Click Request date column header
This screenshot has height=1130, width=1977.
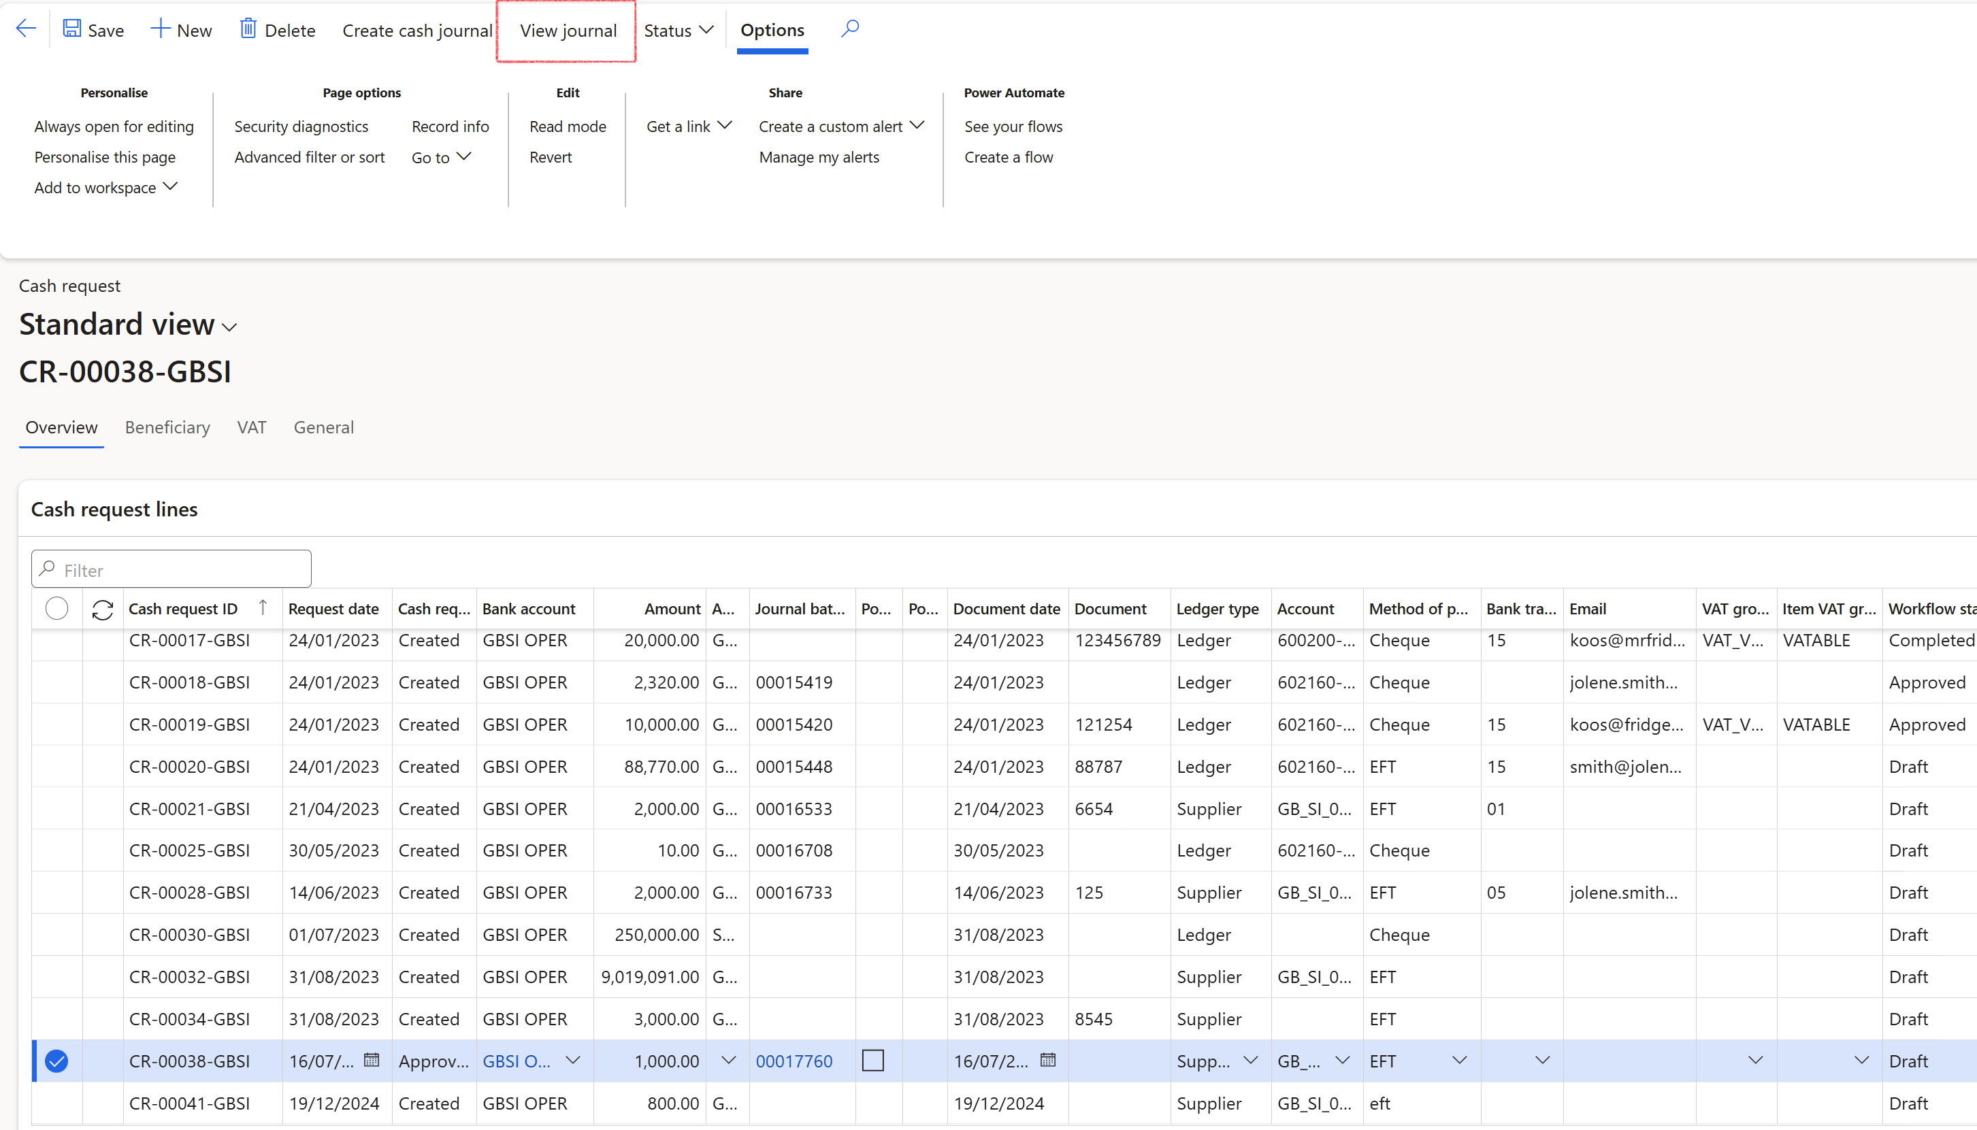(x=333, y=610)
